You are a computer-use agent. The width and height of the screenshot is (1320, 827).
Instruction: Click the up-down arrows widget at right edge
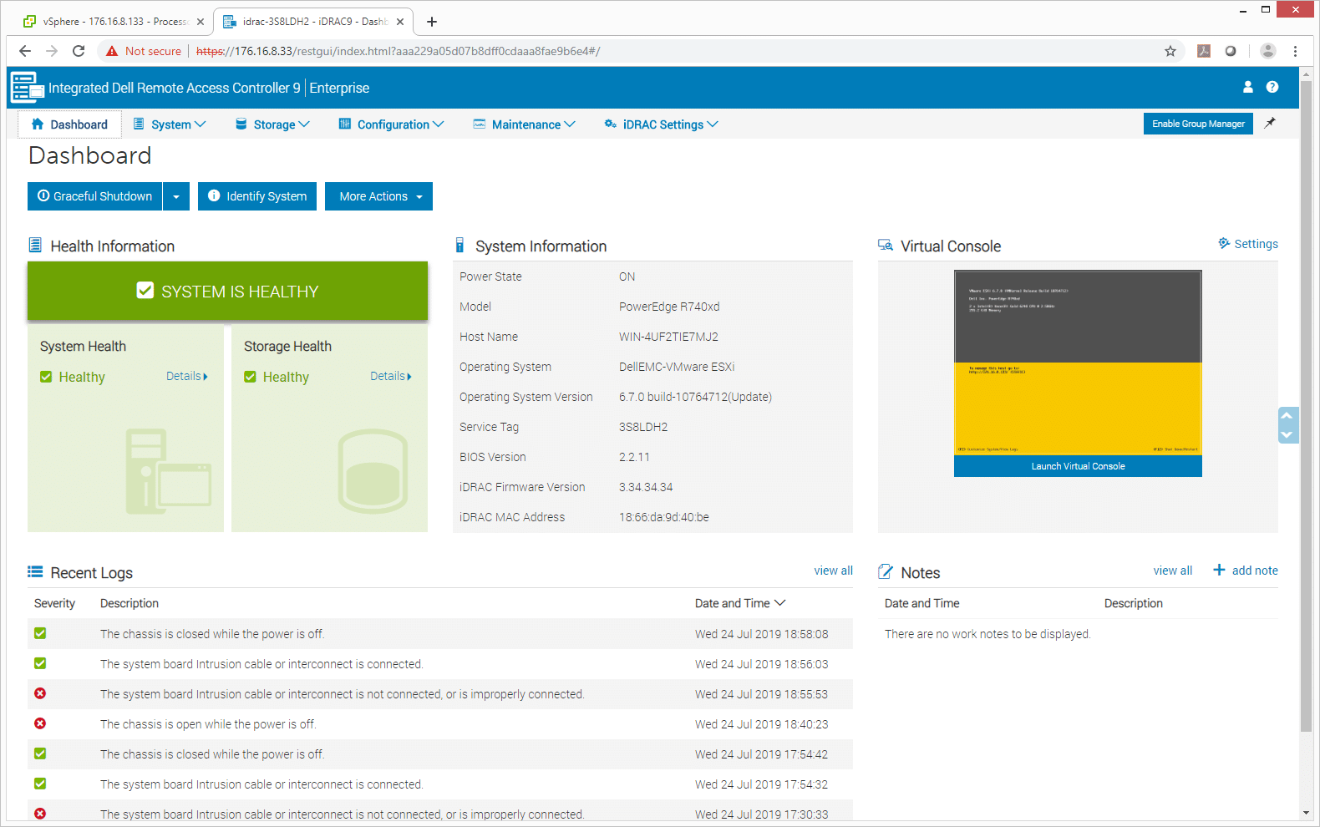click(1287, 424)
